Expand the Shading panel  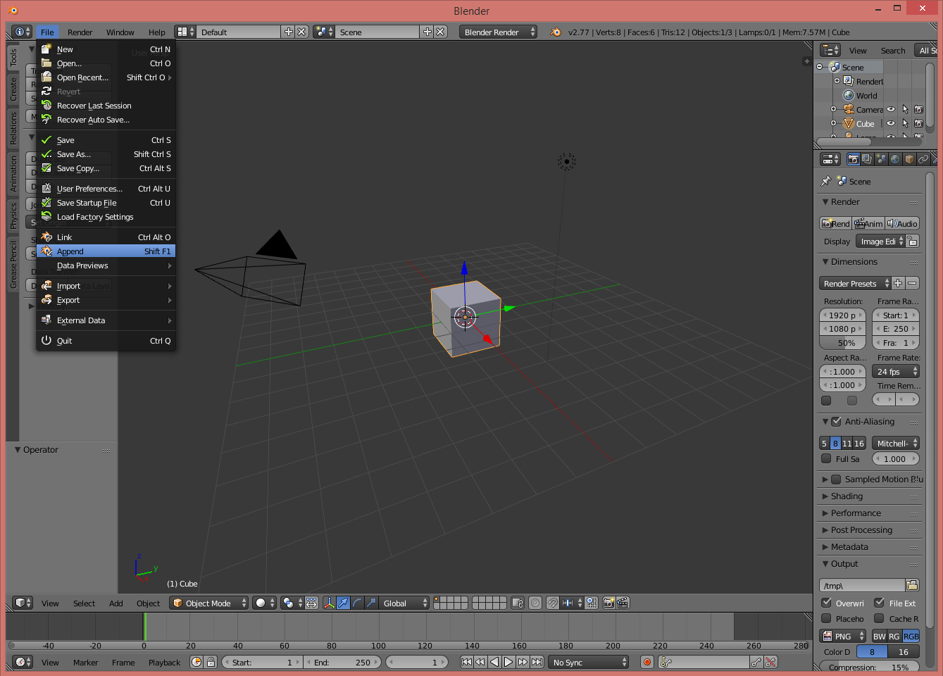coord(847,496)
